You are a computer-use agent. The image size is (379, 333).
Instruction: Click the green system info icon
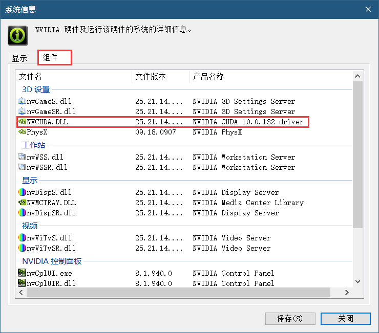(17, 35)
